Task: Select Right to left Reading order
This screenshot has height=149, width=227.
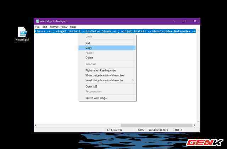Action: point(107,70)
